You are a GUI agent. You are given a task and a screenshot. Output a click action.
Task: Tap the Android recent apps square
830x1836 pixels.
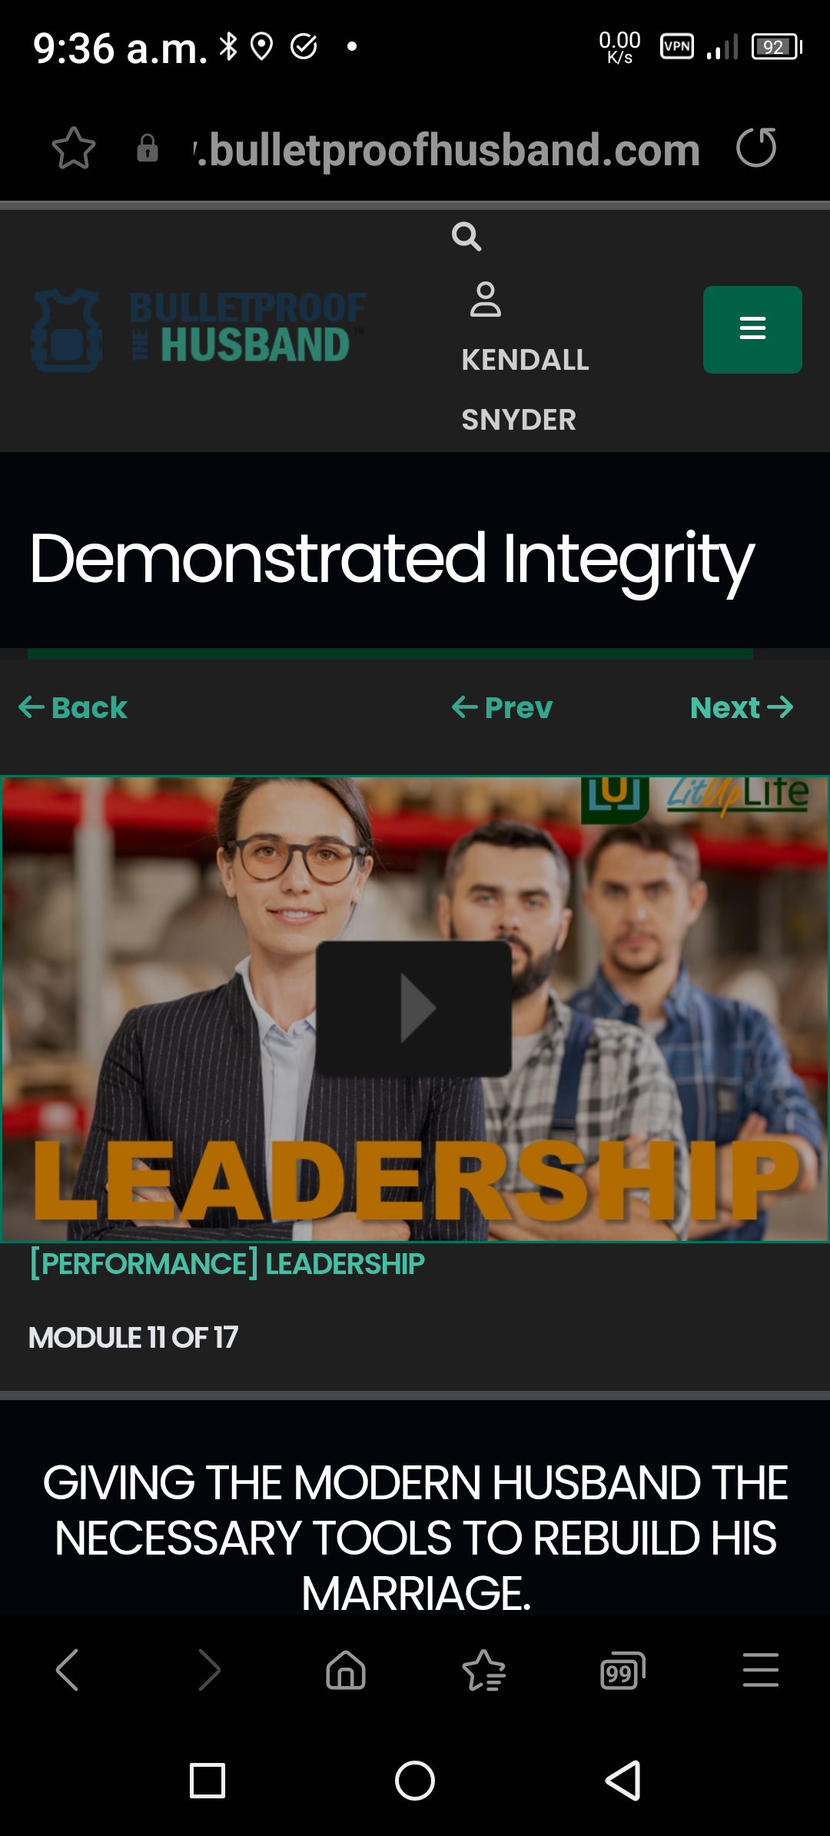[207, 1781]
